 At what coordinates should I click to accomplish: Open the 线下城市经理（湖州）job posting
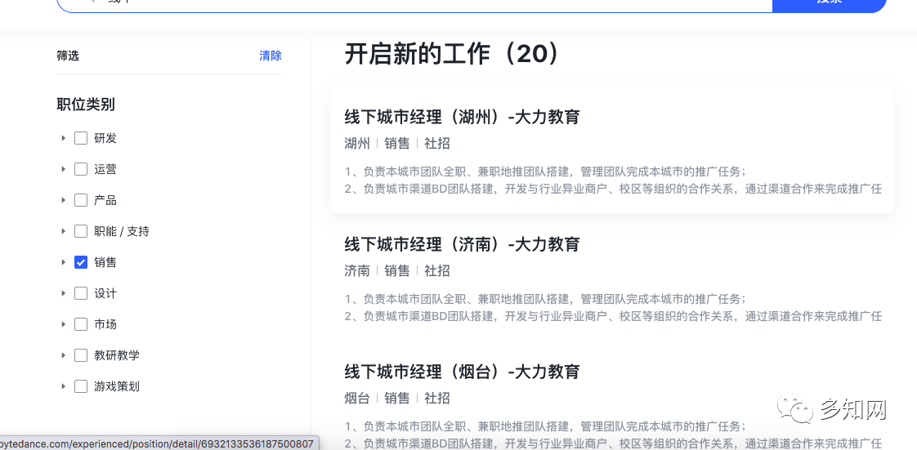click(x=462, y=117)
